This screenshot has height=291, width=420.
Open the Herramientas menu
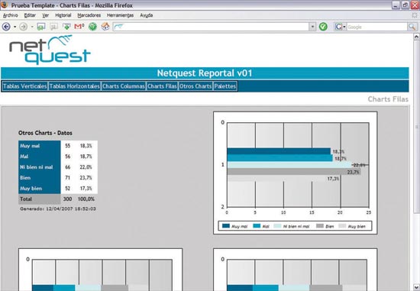(x=120, y=15)
